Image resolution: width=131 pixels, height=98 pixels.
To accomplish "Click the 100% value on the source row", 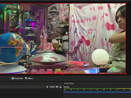I will click(x=52, y=87).
